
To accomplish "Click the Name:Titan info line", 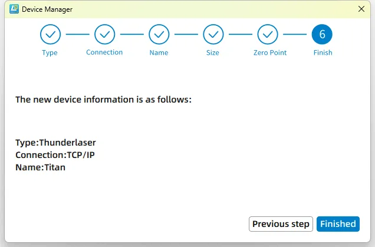I will tap(41, 167).
